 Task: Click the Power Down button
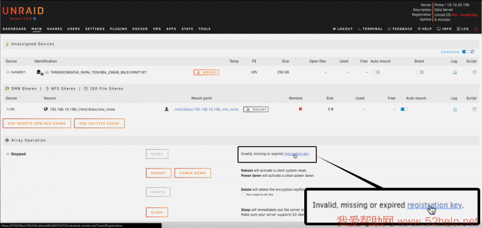(192, 173)
